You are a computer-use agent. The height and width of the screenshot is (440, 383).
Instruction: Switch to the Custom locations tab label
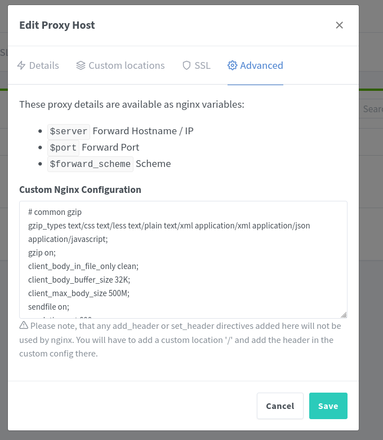126,65
